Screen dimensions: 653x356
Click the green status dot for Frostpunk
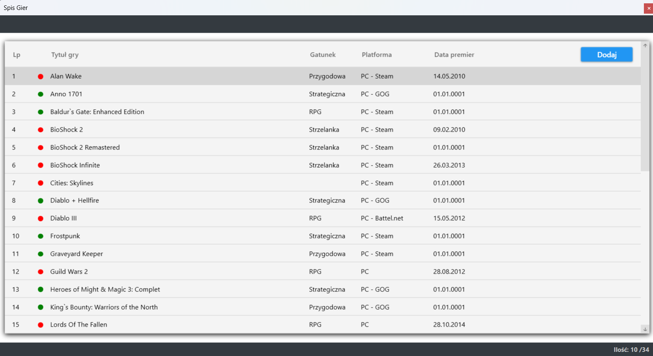click(41, 236)
